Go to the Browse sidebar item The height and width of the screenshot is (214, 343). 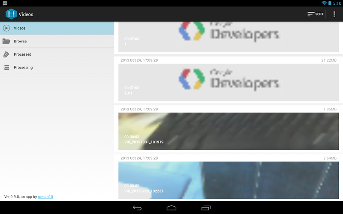(x=57, y=41)
